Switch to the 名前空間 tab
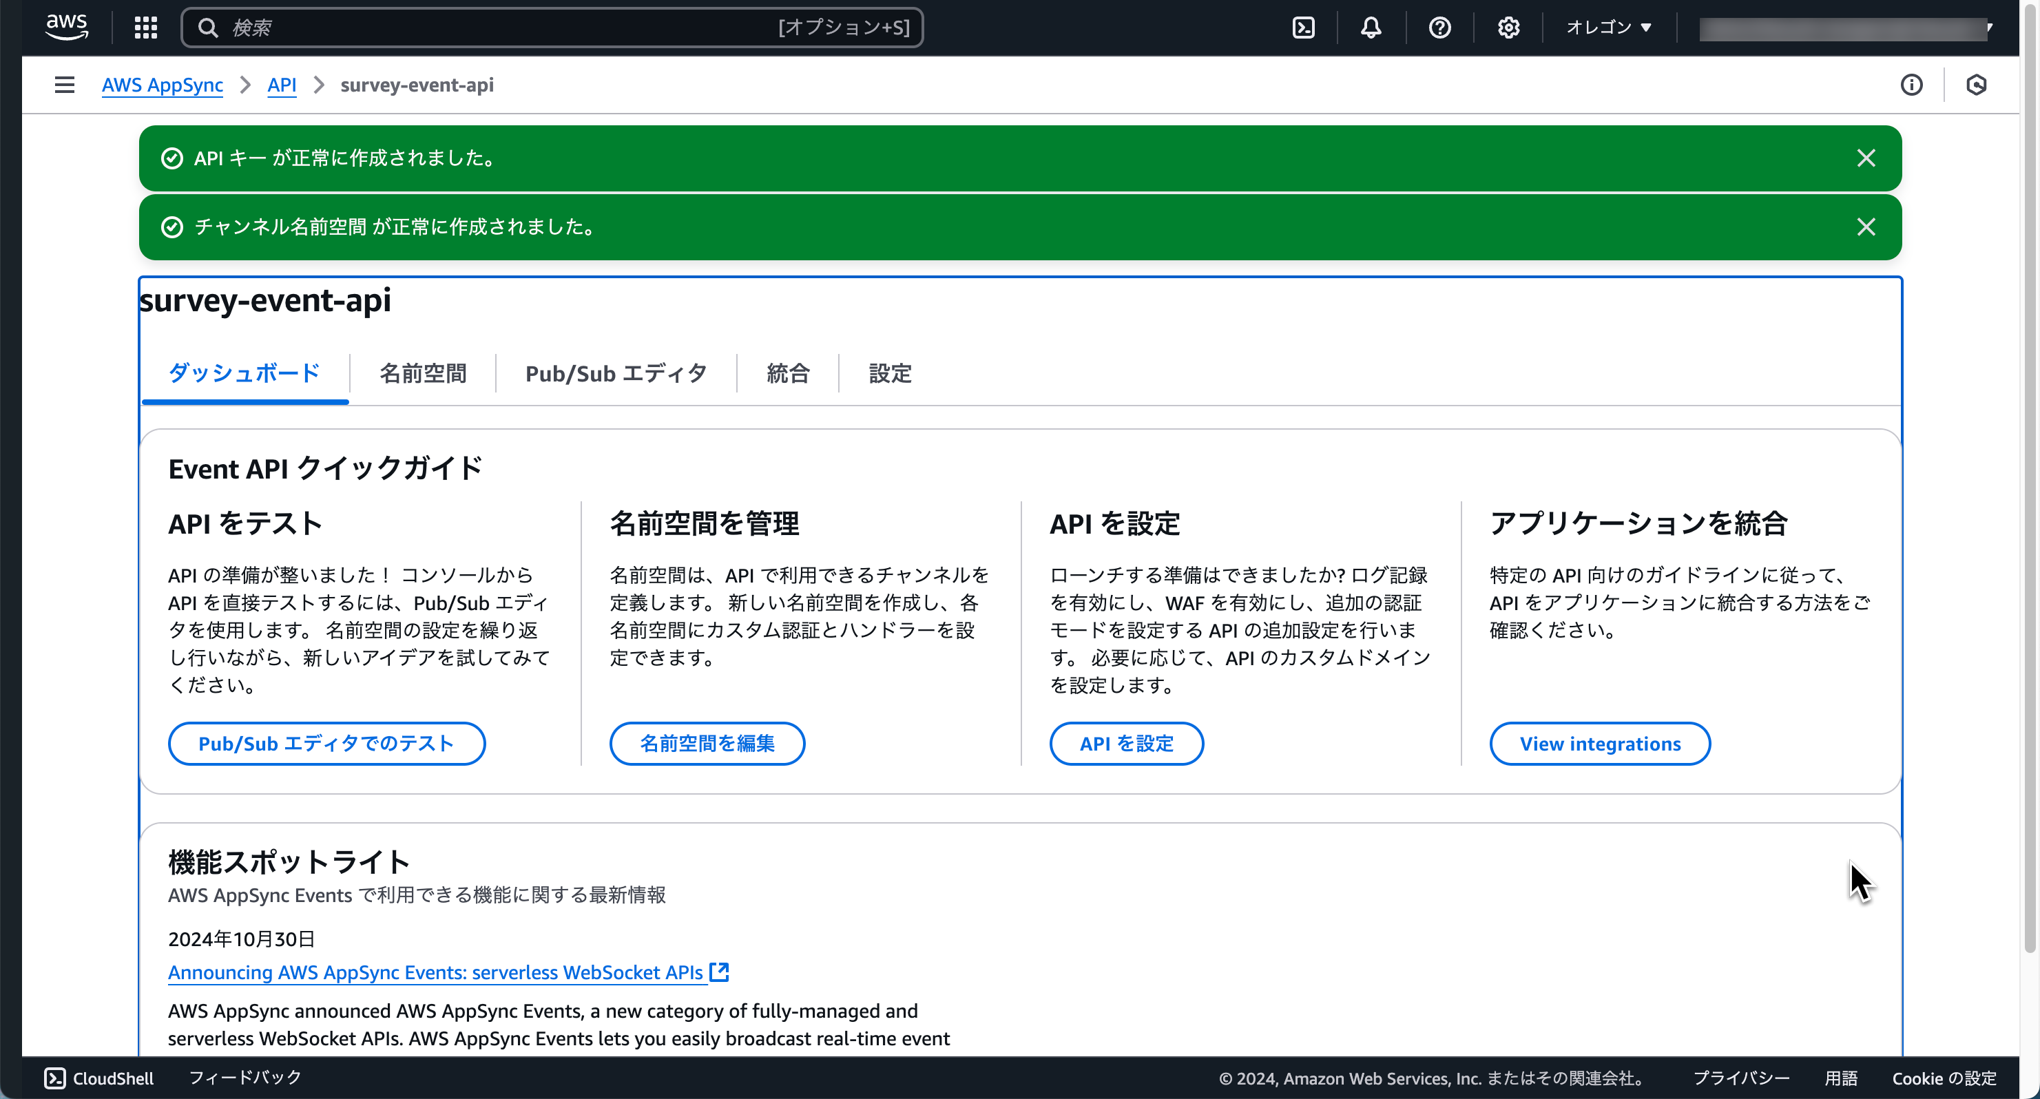 point(422,373)
